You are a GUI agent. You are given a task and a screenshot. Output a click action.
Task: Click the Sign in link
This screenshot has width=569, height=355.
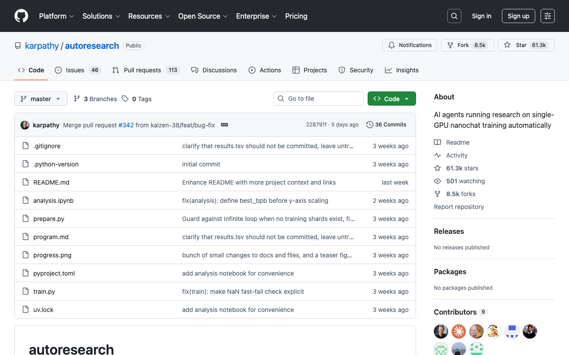click(x=481, y=16)
